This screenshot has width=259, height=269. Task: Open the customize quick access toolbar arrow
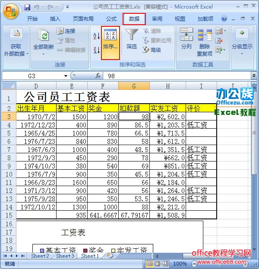coord(68,7)
